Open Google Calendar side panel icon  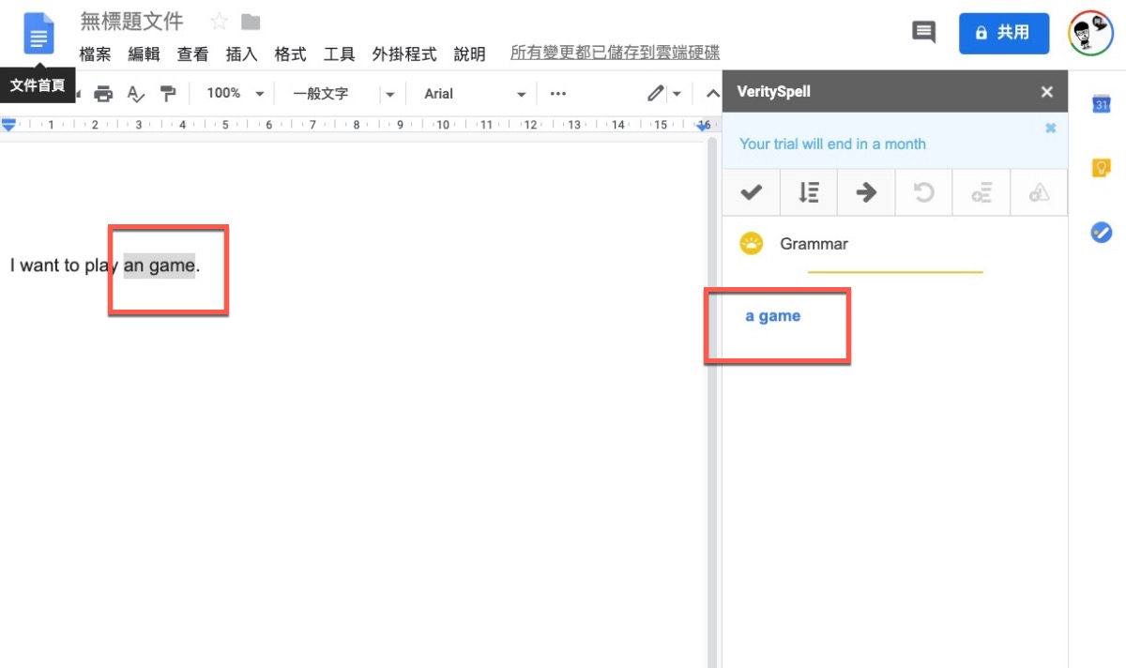pyautogui.click(x=1102, y=104)
